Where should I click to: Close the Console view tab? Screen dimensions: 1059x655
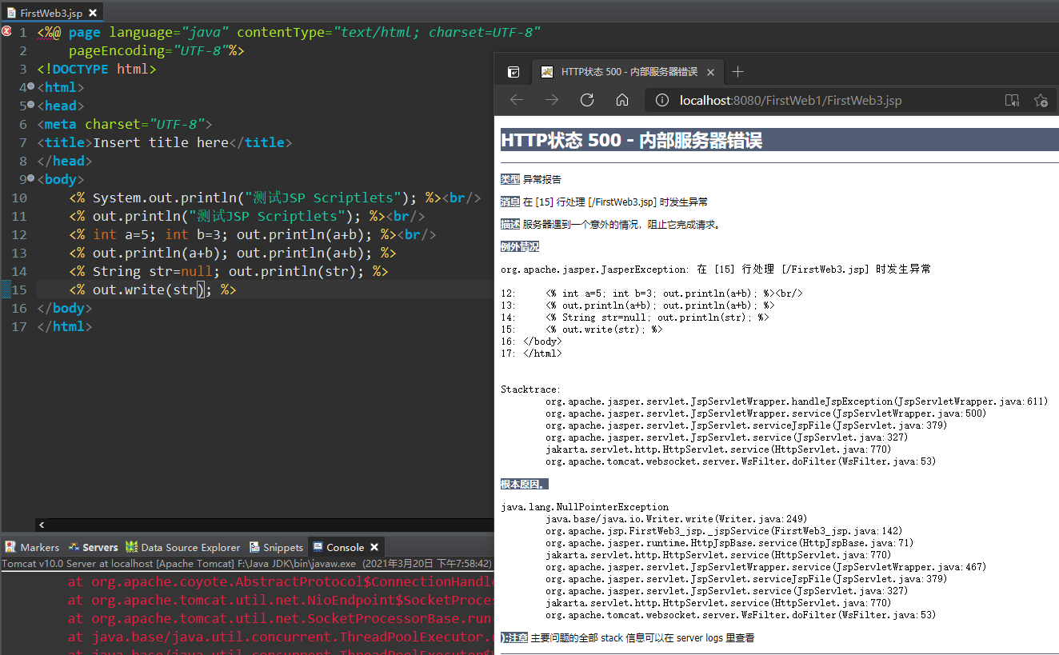[374, 547]
